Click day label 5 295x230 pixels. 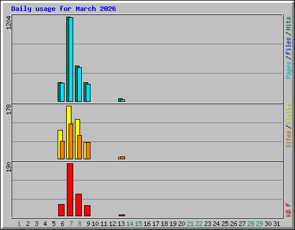coord(54,224)
